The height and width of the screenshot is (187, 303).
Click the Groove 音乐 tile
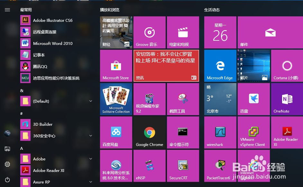(150, 32)
